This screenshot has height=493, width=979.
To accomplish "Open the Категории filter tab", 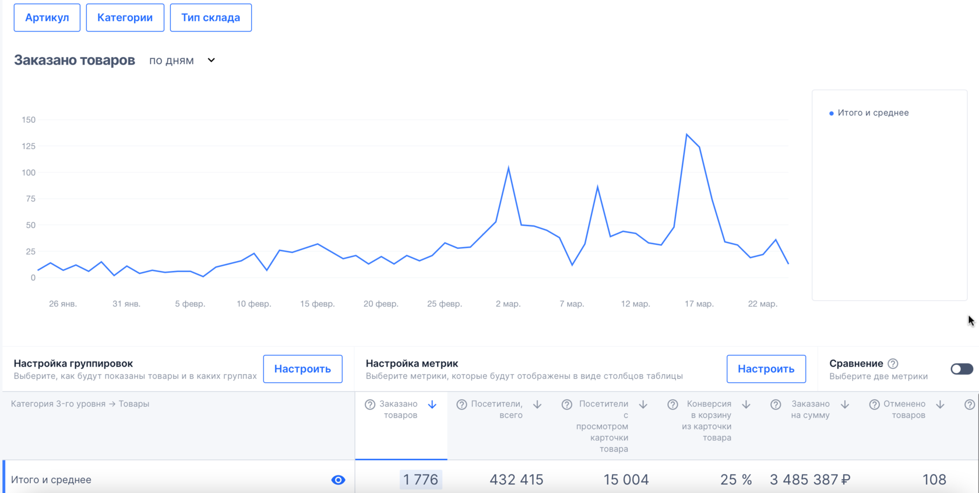I will coord(125,17).
